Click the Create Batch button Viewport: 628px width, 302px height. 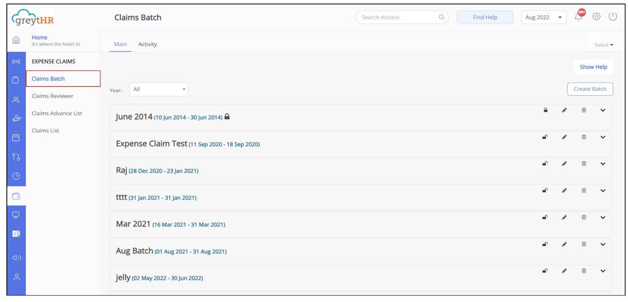(x=590, y=89)
